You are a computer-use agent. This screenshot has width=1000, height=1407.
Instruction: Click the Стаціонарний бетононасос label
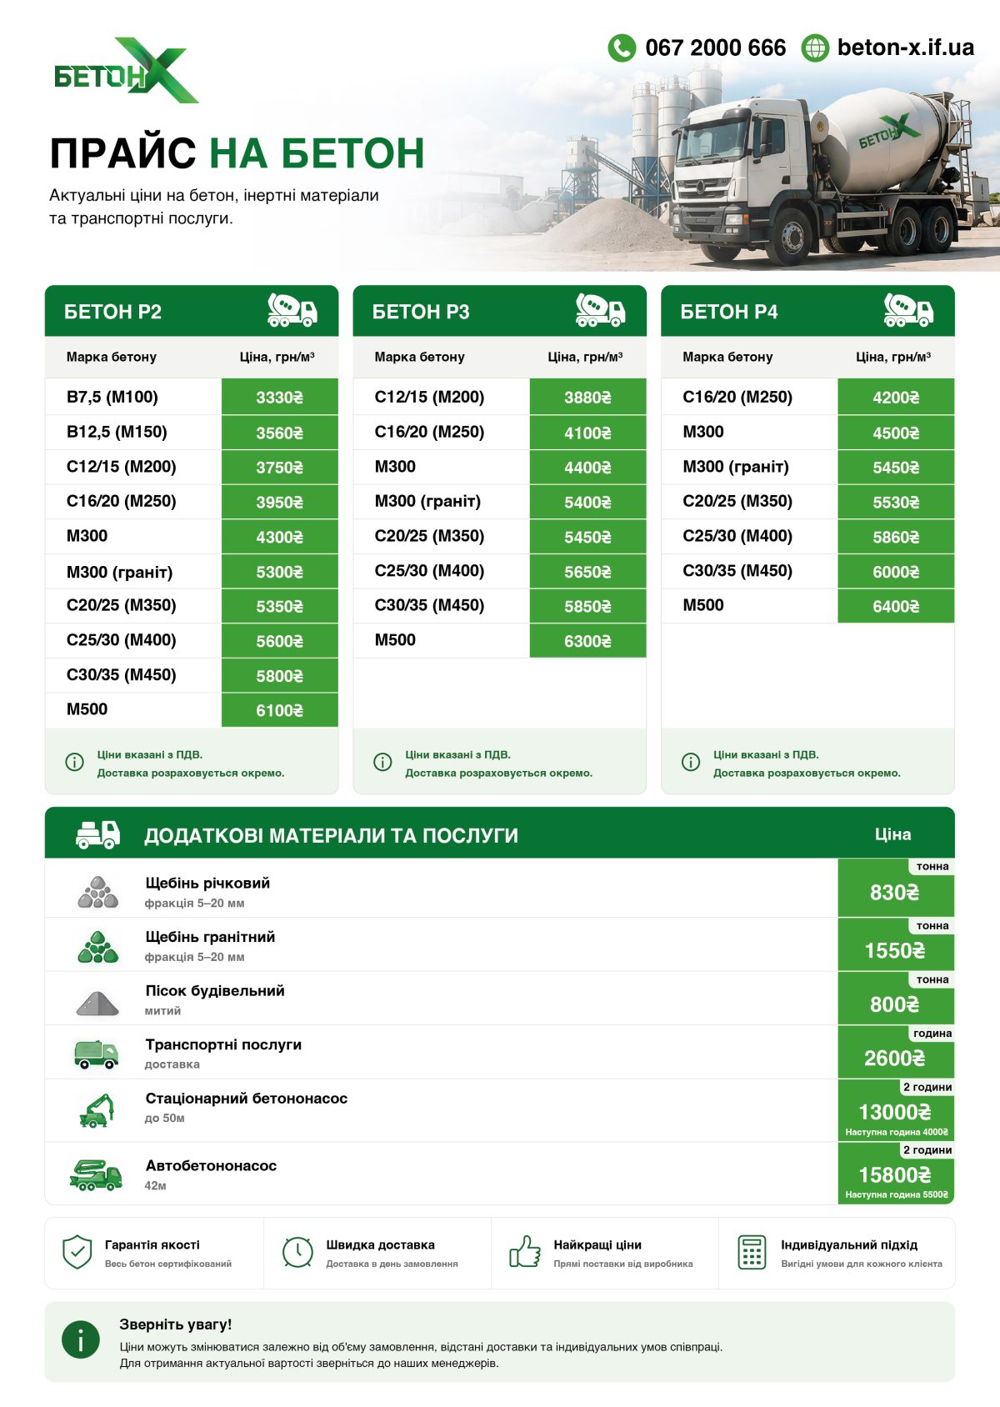tap(247, 1099)
